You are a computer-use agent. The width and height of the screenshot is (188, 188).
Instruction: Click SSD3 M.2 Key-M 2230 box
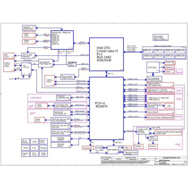click(x=61, y=120)
